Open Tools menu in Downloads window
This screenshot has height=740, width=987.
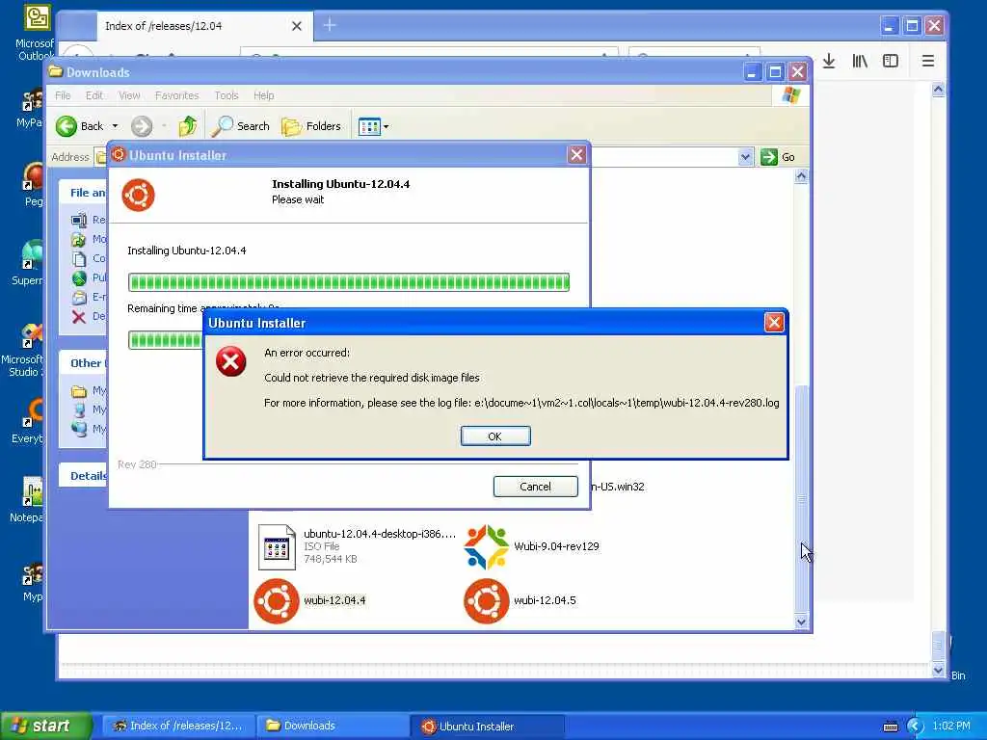pyautogui.click(x=226, y=95)
